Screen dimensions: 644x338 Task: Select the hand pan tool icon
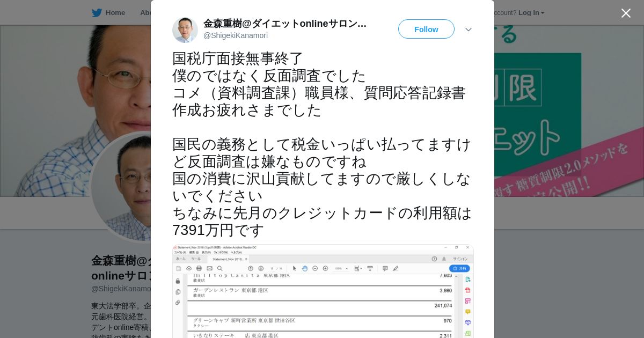point(305,268)
